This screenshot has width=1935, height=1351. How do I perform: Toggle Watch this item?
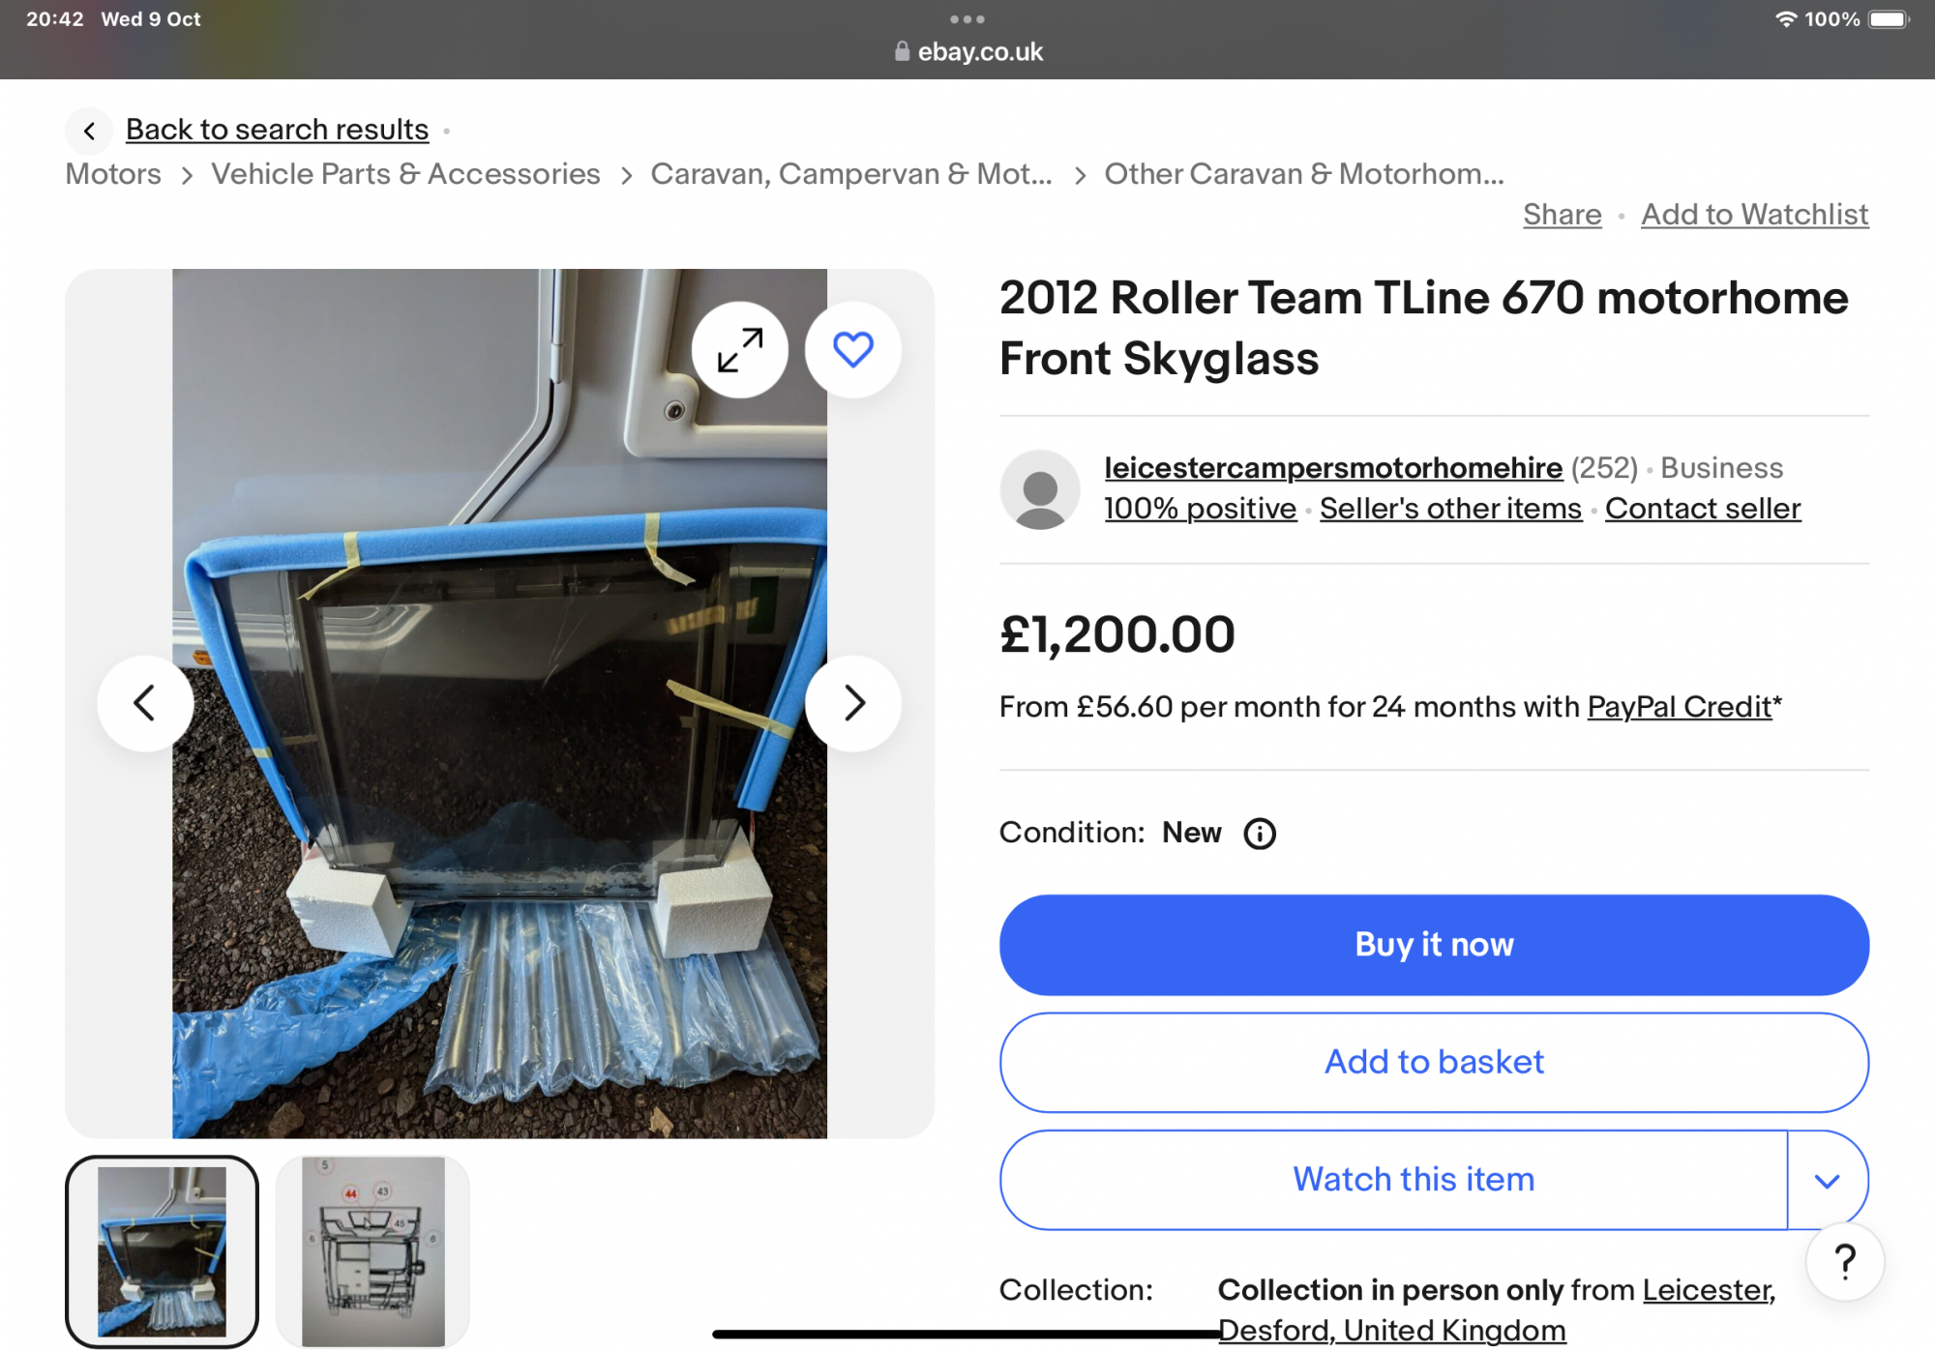click(1413, 1180)
